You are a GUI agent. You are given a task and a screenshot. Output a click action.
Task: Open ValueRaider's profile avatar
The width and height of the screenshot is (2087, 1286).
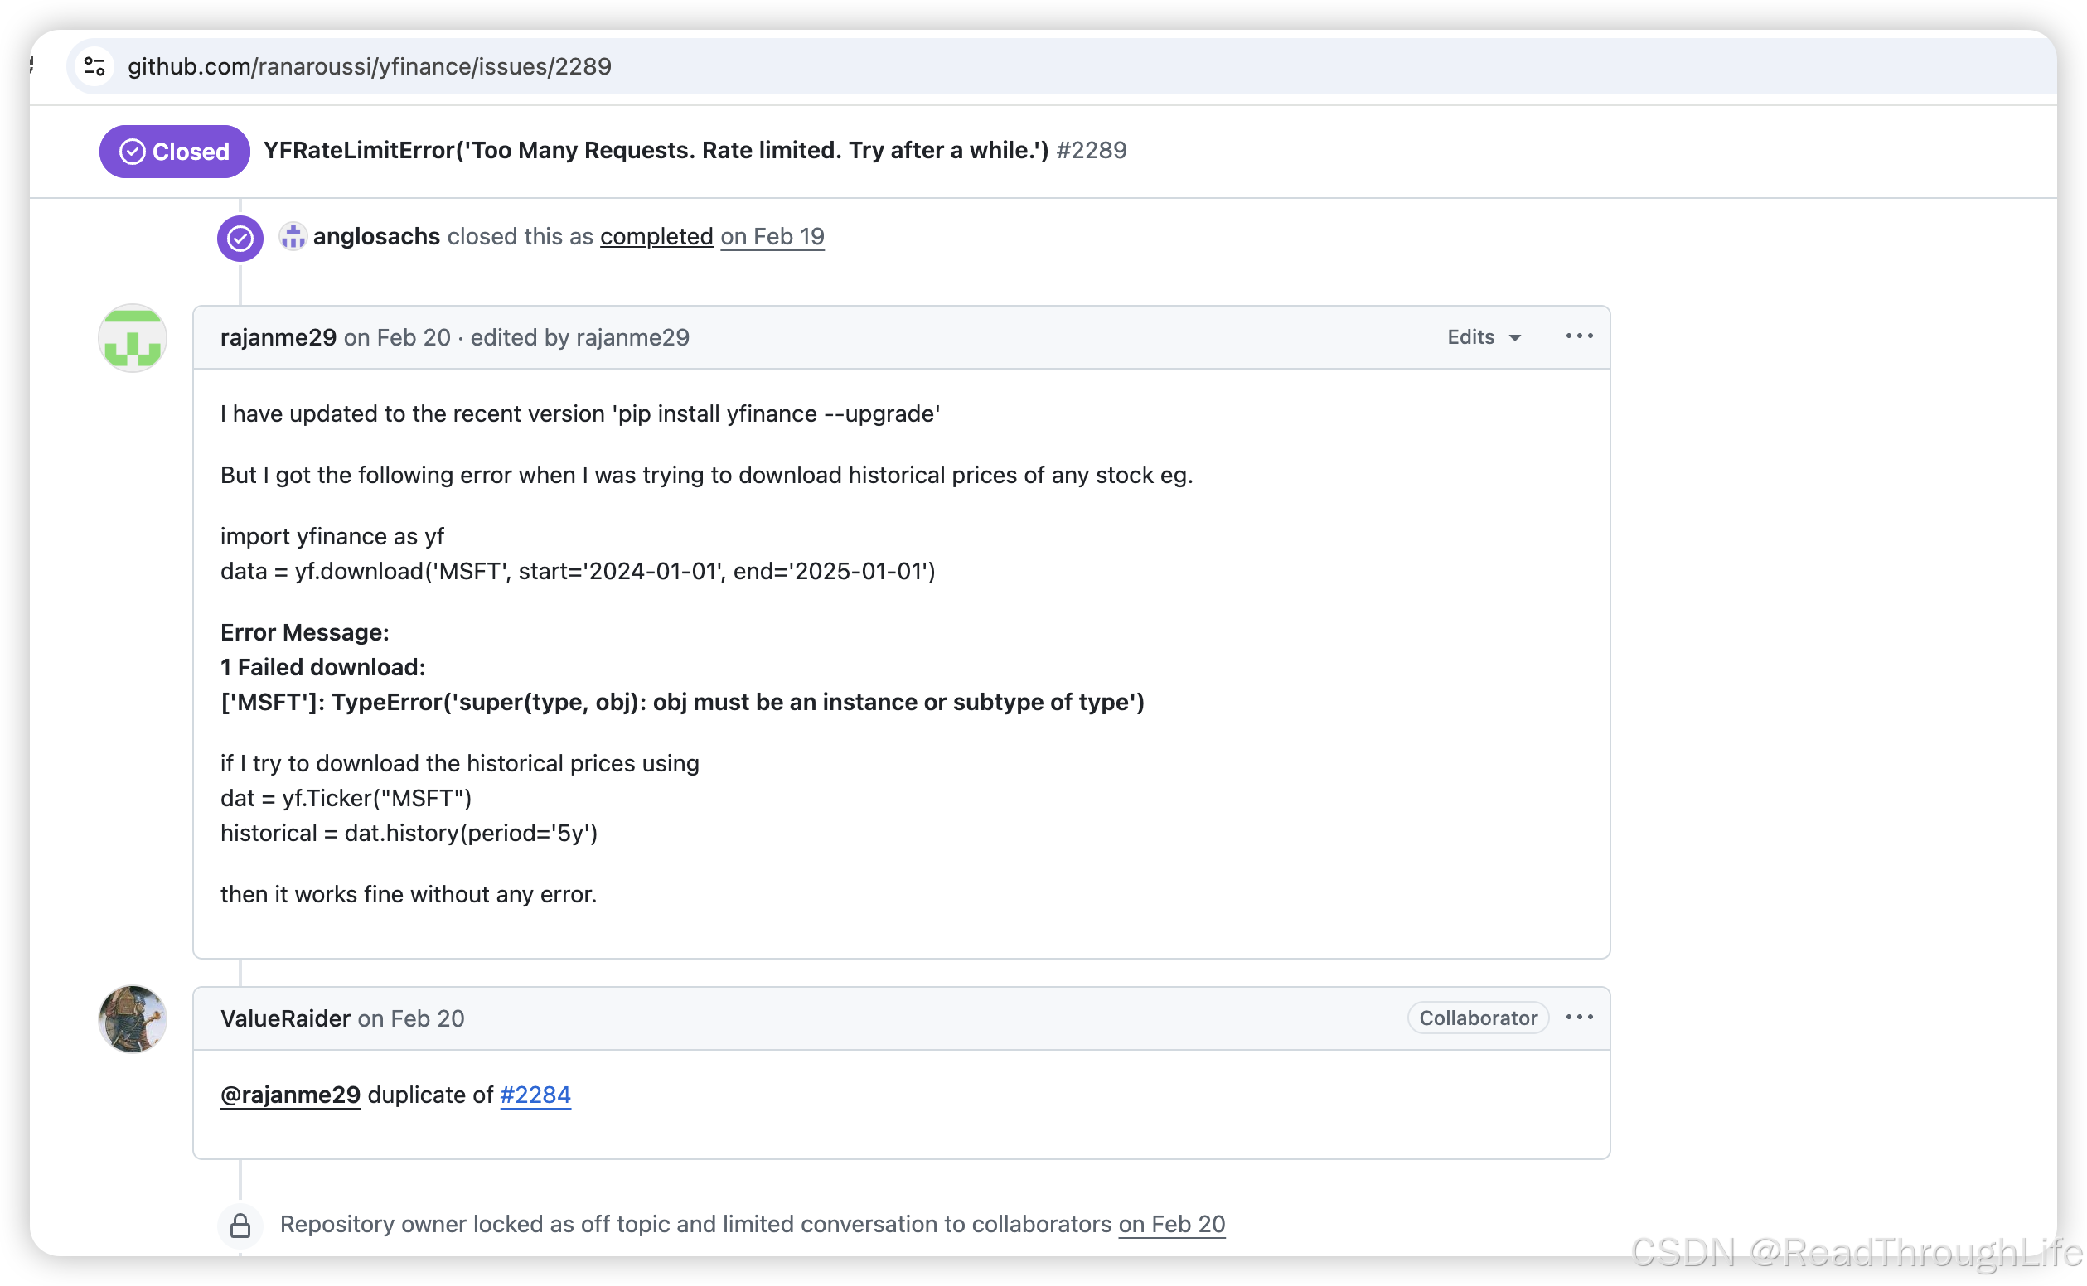(133, 1019)
